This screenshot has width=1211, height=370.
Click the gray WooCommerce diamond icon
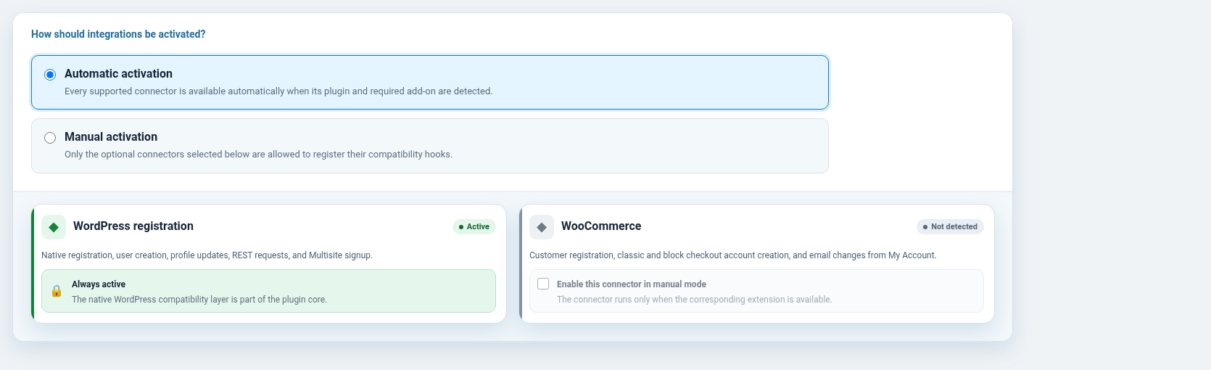point(542,227)
